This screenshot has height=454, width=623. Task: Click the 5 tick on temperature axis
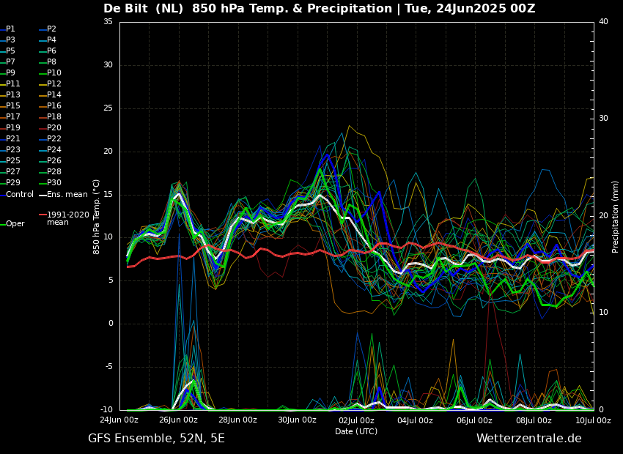[111, 280]
